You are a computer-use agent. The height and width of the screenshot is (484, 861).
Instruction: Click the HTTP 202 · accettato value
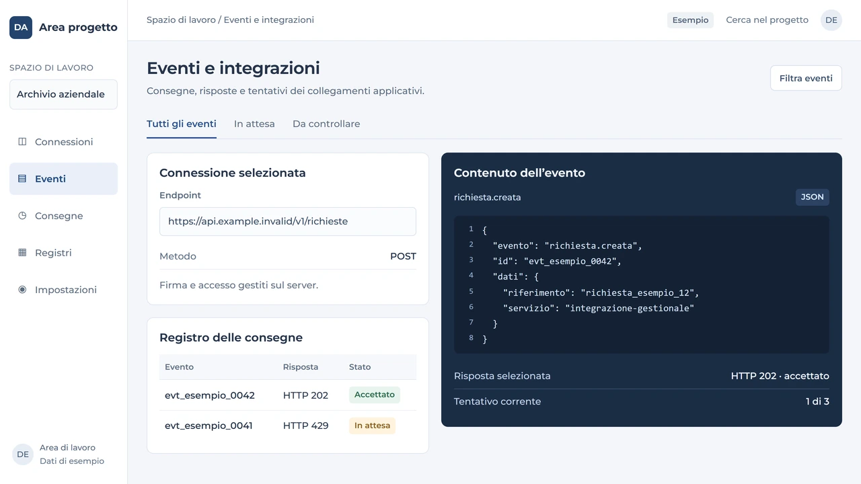click(780, 376)
